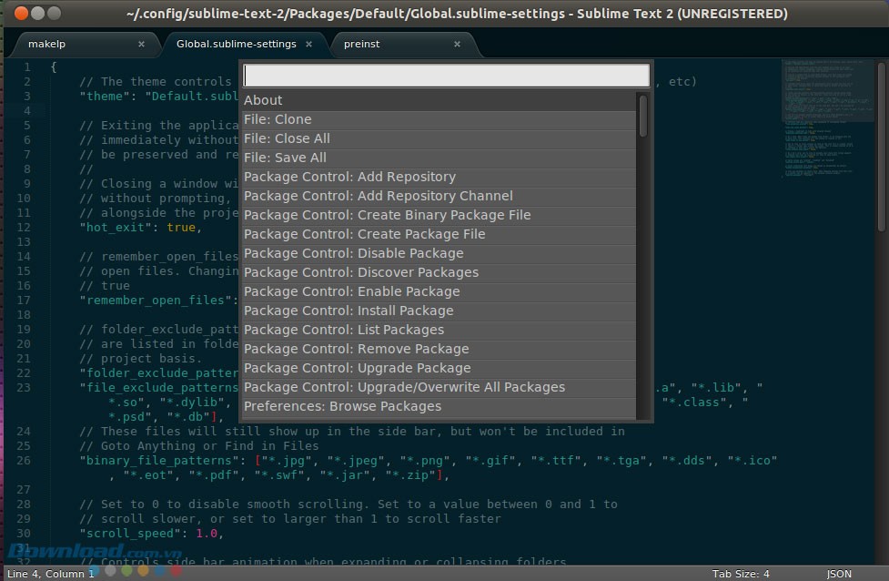Run File: Save All command
Viewport: 889px width, 581px height.
[439, 158]
